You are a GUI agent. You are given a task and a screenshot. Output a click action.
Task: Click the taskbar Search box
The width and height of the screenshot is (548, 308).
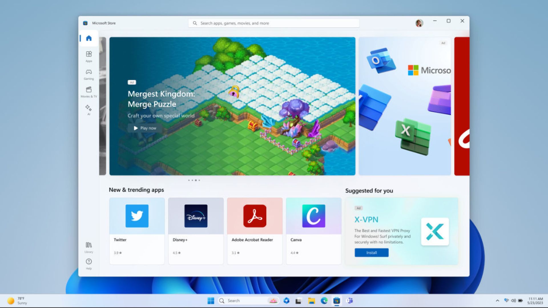pyautogui.click(x=248, y=301)
